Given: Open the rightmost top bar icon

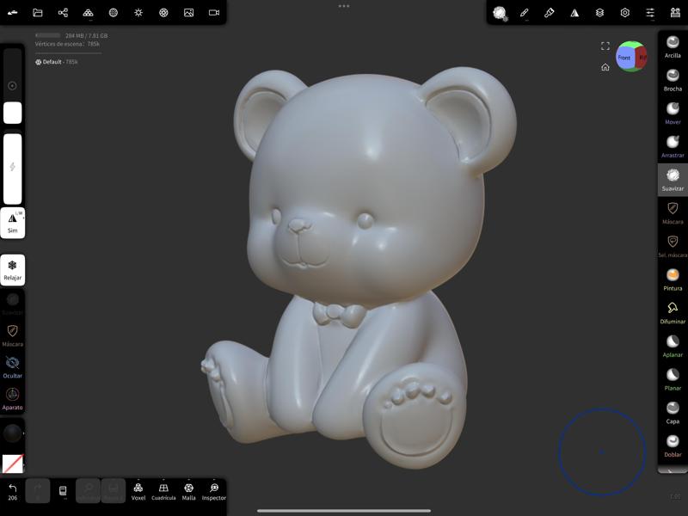Looking at the screenshot, I should [675, 13].
